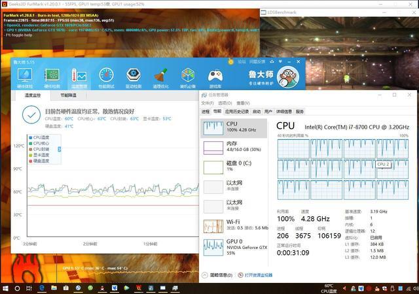Click the skin icon next to 问题反馈
419x294 pixels.
tap(272, 61)
